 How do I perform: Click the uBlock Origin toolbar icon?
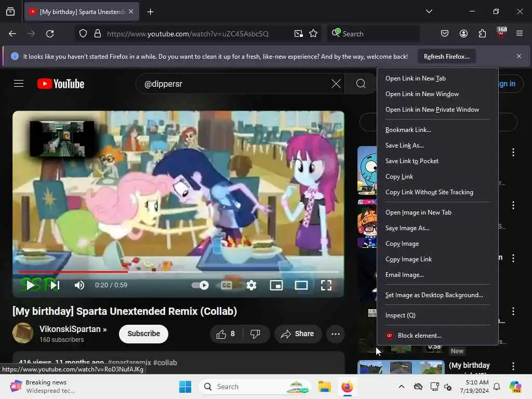501,33
